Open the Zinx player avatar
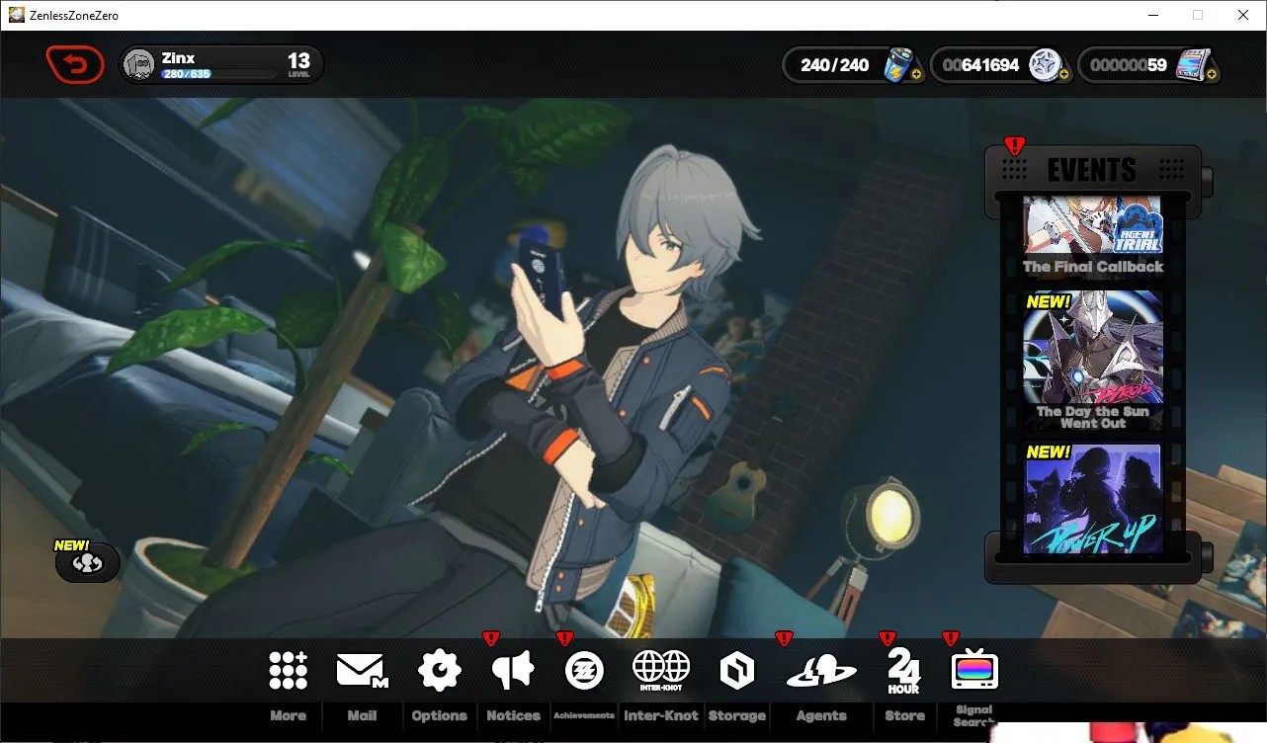 coord(139,65)
